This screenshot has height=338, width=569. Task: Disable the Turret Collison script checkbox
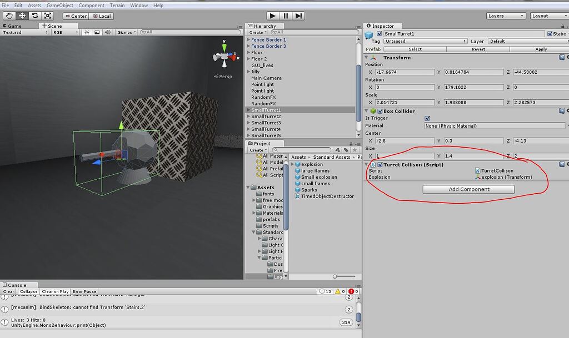tap(380, 164)
